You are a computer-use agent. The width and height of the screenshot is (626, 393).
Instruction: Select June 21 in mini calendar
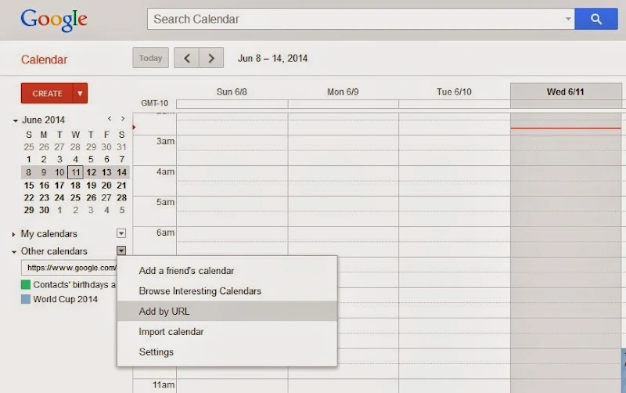pyautogui.click(x=122, y=186)
